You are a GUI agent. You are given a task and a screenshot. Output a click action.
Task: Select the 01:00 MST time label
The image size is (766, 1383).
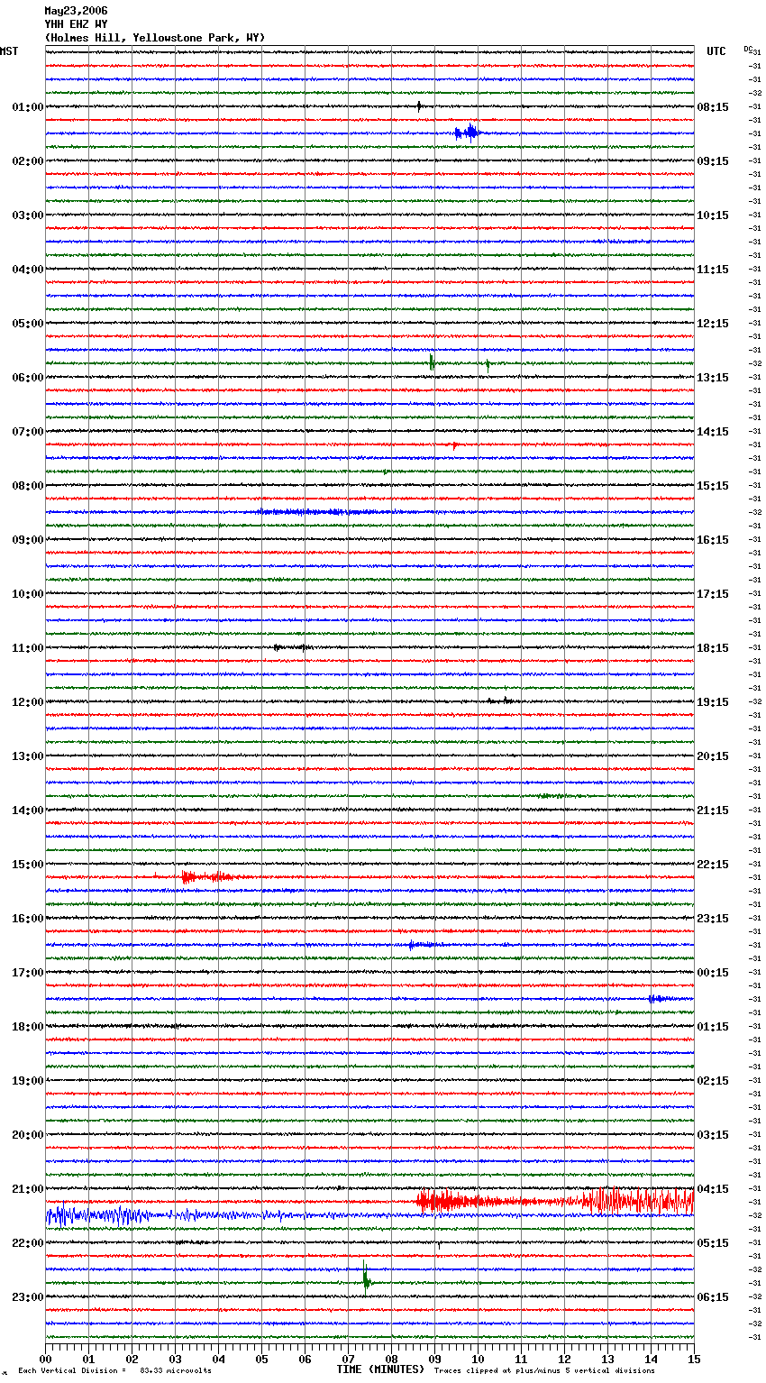click(x=28, y=107)
